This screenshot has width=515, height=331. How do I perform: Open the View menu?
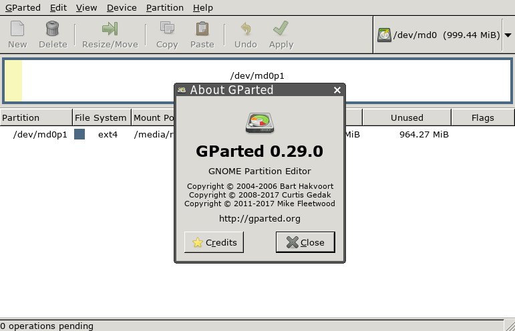(86, 7)
